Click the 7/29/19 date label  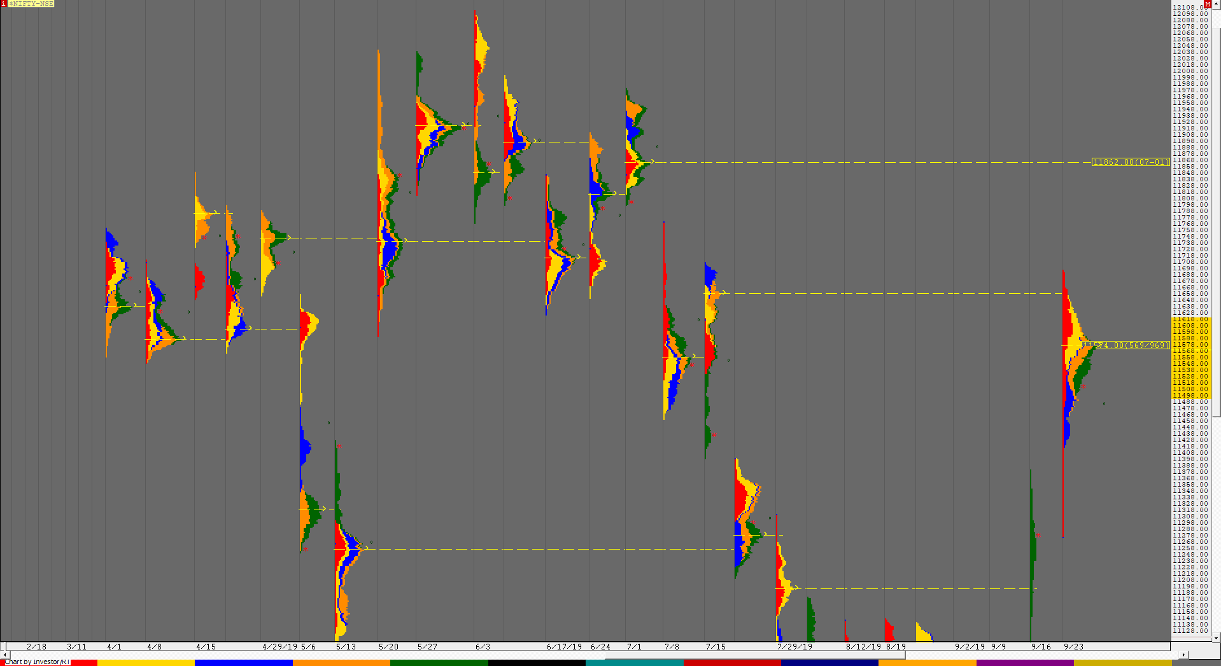click(x=794, y=646)
